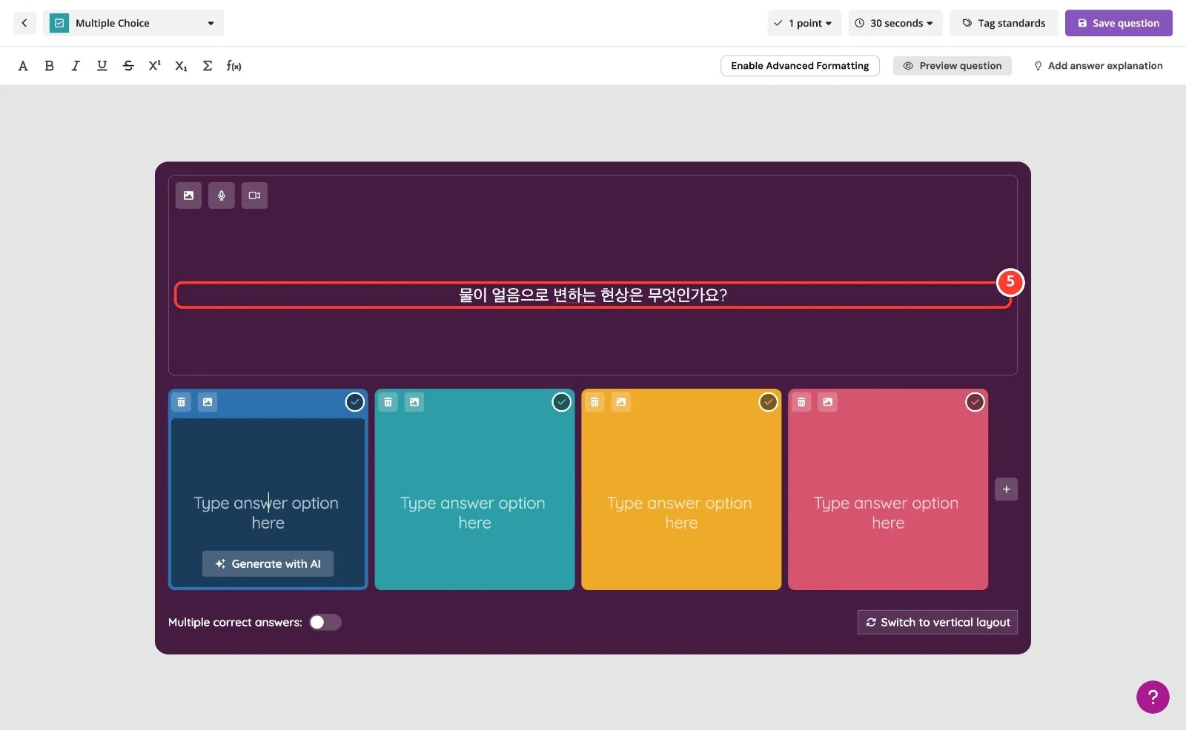The image size is (1186, 730).
Task: Open the 30 seconds timer dropdown
Action: click(x=895, y=23)
